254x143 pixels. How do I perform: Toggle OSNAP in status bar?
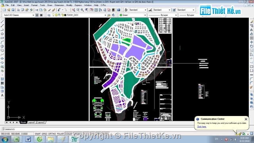(x=69, y=134)
